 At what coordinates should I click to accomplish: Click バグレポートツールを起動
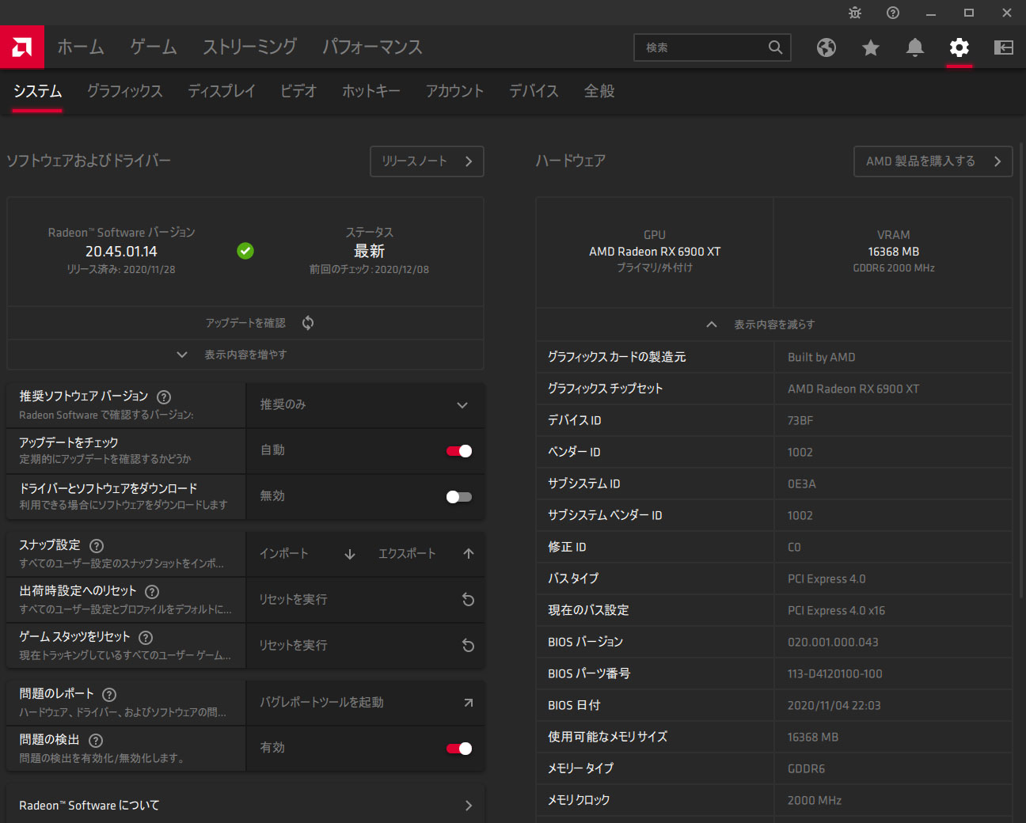(x=321, y=703)
